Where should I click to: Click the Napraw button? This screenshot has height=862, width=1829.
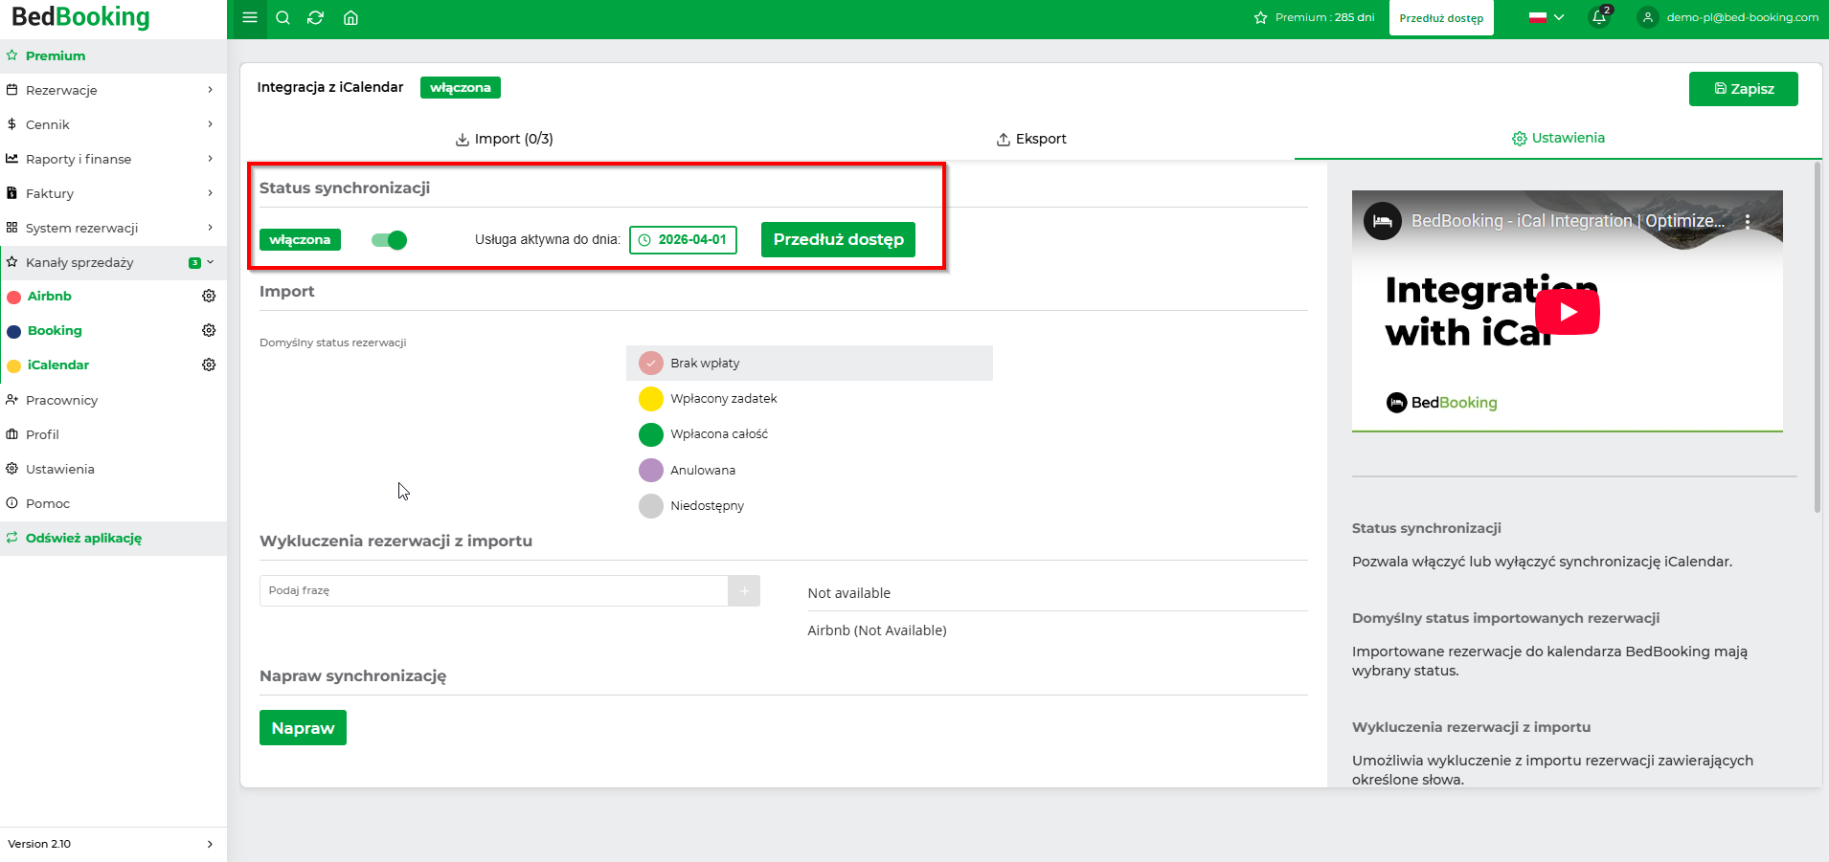pos(303,728)
